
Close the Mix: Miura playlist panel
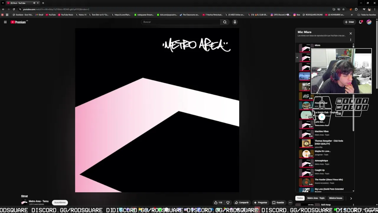click(x=351, y=33)
